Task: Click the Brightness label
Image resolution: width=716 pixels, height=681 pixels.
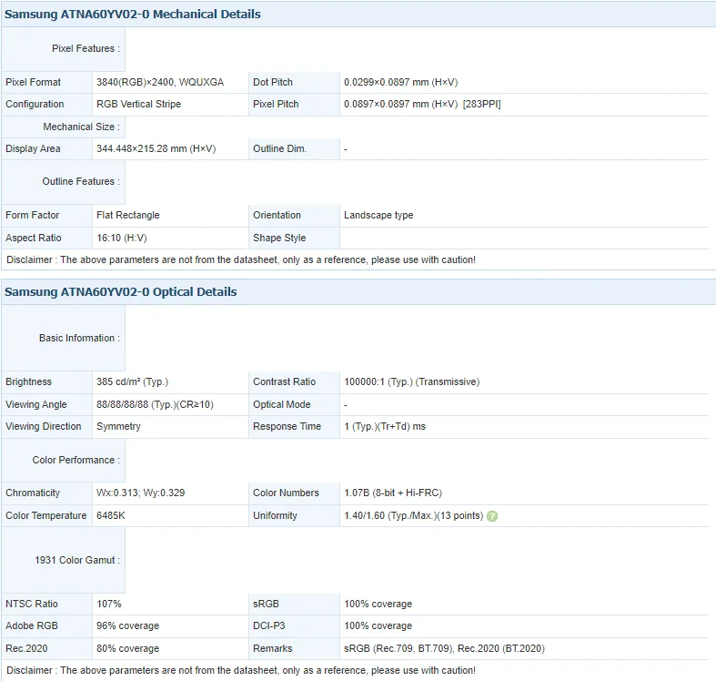Action: coord(29,382)
